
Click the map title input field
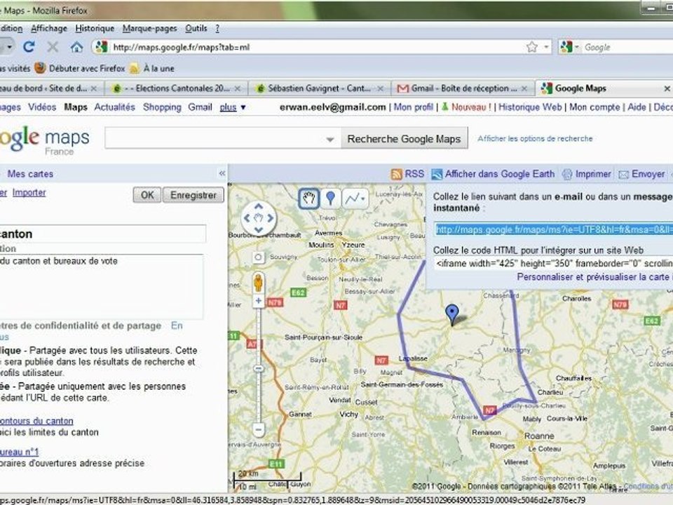click(102, 234)
